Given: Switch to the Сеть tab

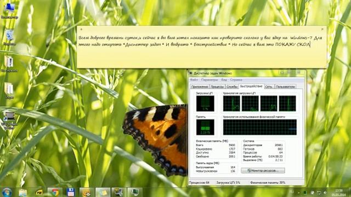Looking at the screenshot, I should [269, 86].
